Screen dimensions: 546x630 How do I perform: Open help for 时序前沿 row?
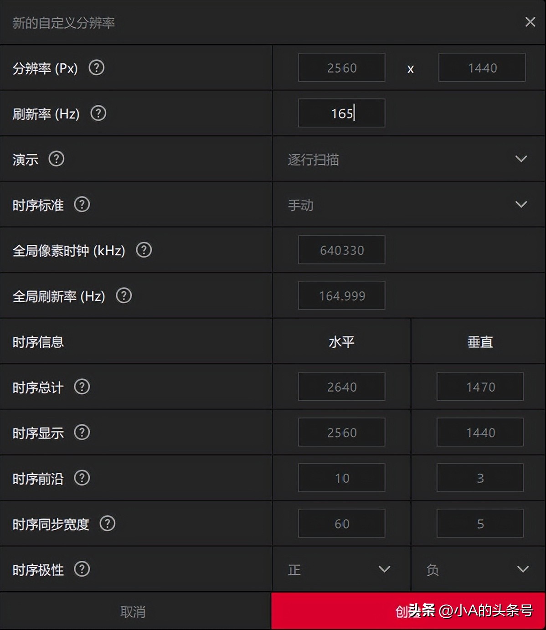tap(82, 478)
